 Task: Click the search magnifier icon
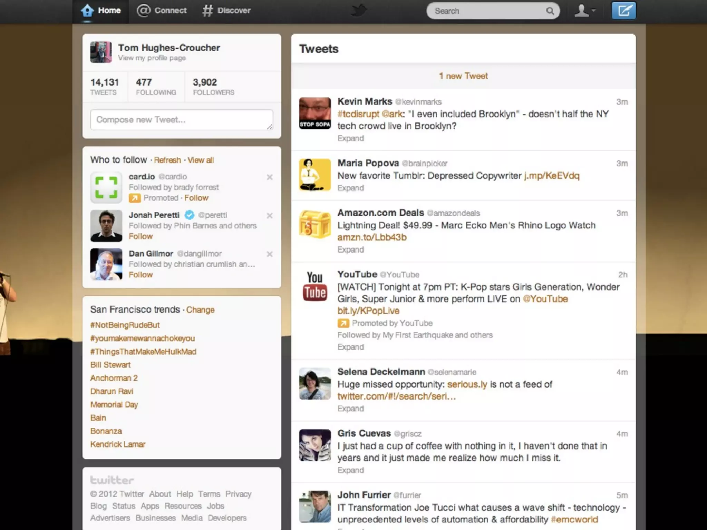550,11
